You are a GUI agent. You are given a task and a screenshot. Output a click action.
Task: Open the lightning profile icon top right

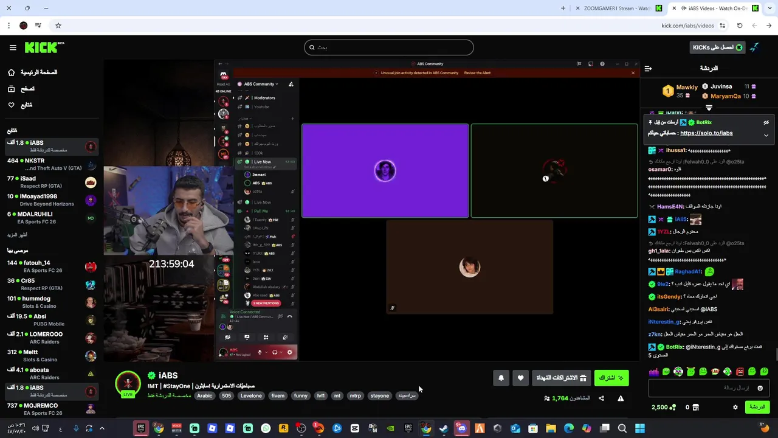click(x=754, y=47)
